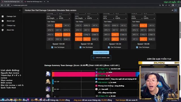The width and height of the screenshot is (181, 102).
Task: Uncheck Use Technique under Speed 157.60
Action: pyautogui.click(x=80, y=47)
